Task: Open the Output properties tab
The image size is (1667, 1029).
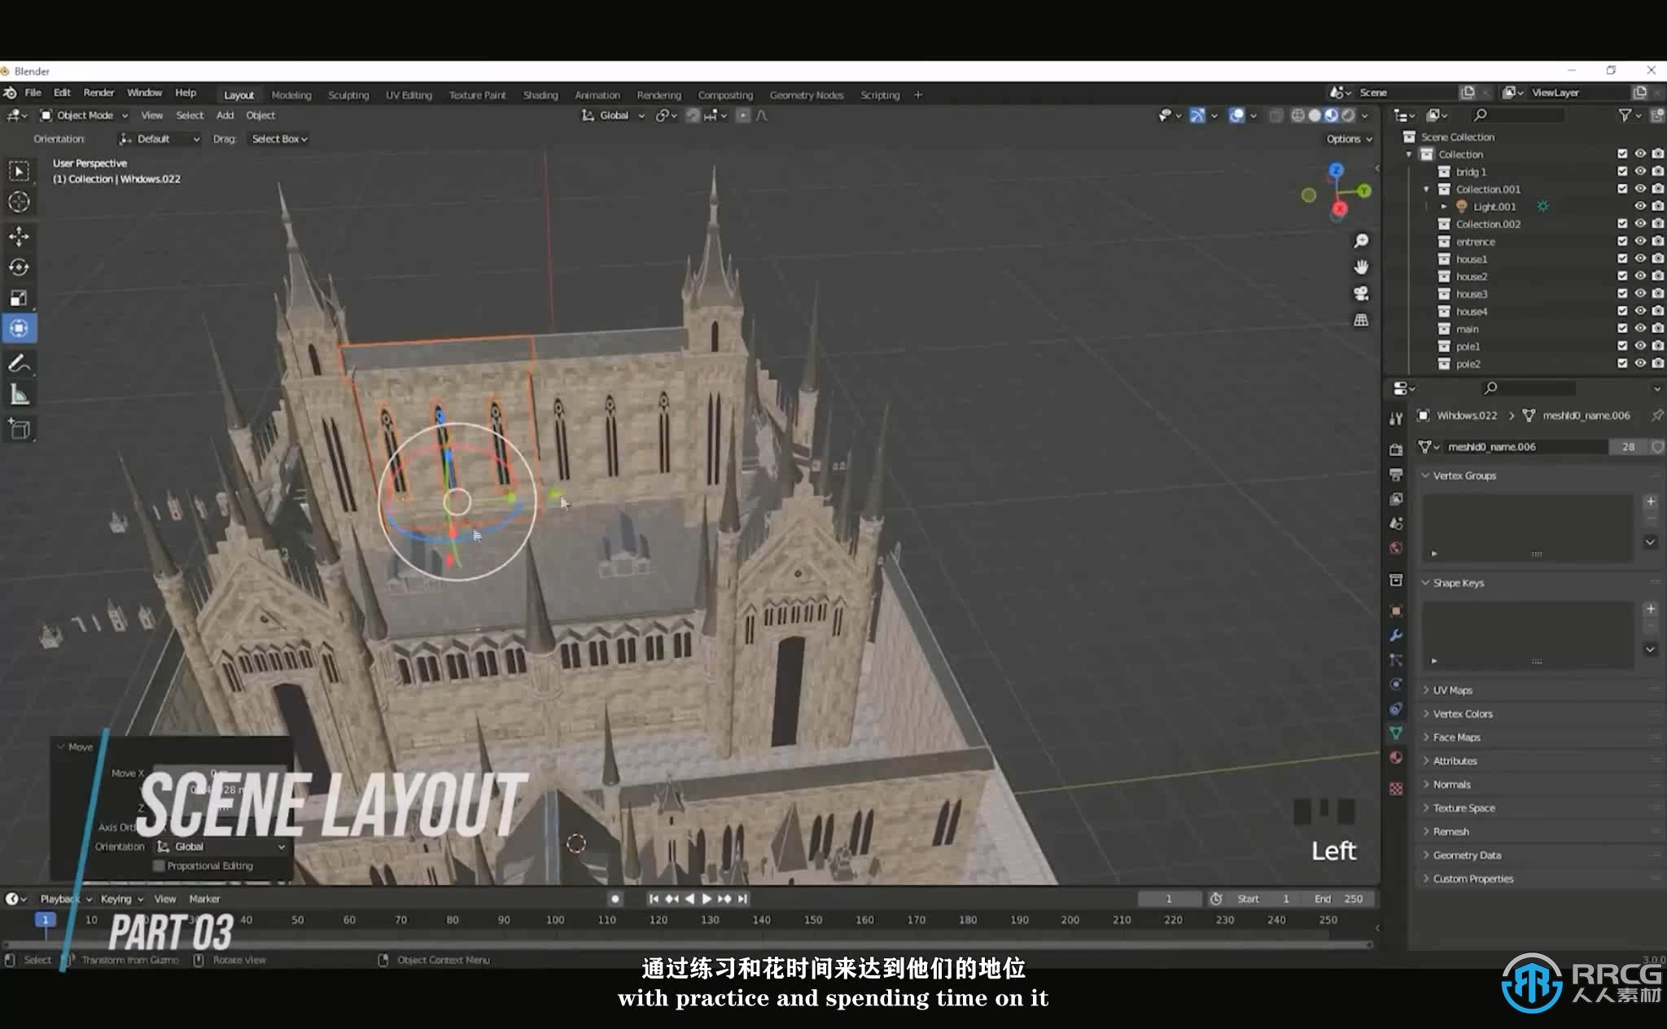Action: 1396,474
